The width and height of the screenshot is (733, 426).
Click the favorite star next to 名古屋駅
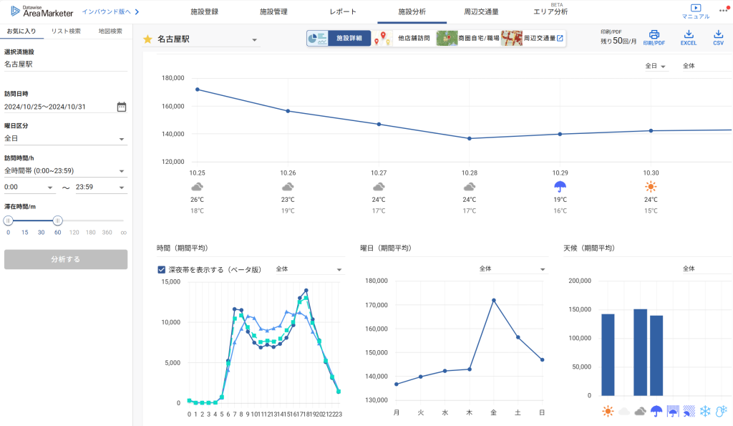coord(147,39)
